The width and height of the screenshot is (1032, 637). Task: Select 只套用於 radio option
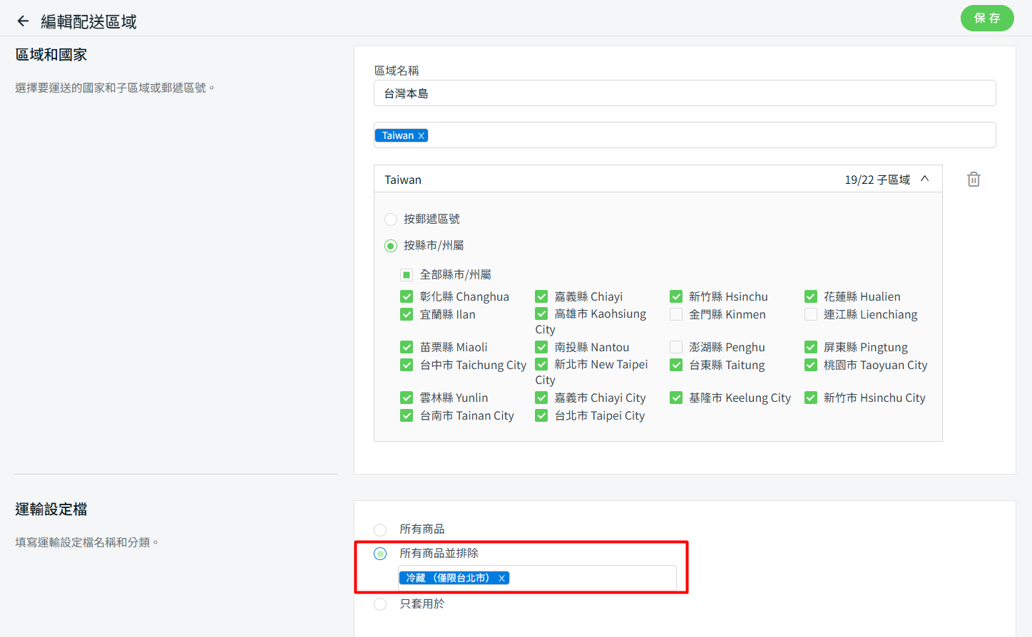point(380,604)
